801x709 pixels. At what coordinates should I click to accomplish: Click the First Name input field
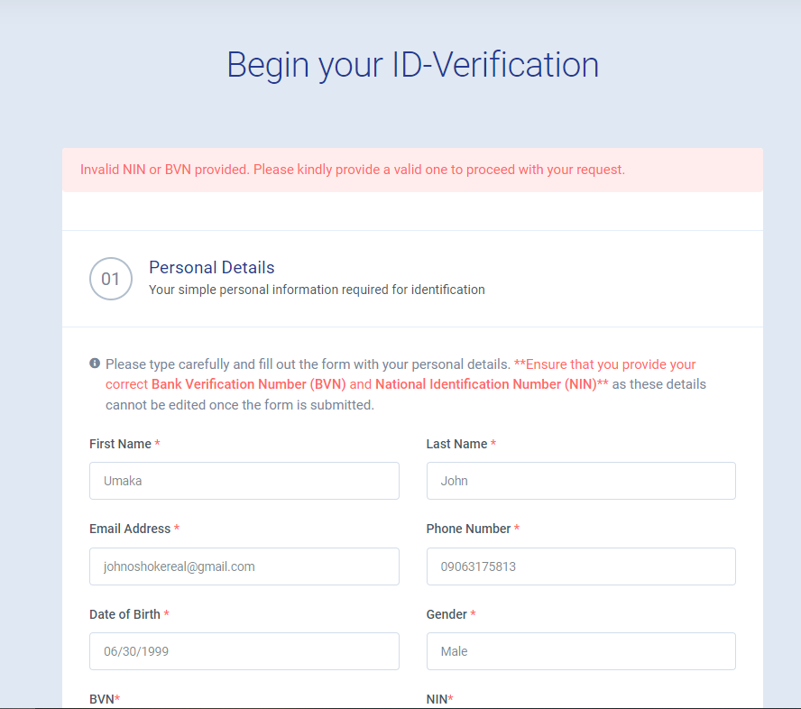coord(244,481)
